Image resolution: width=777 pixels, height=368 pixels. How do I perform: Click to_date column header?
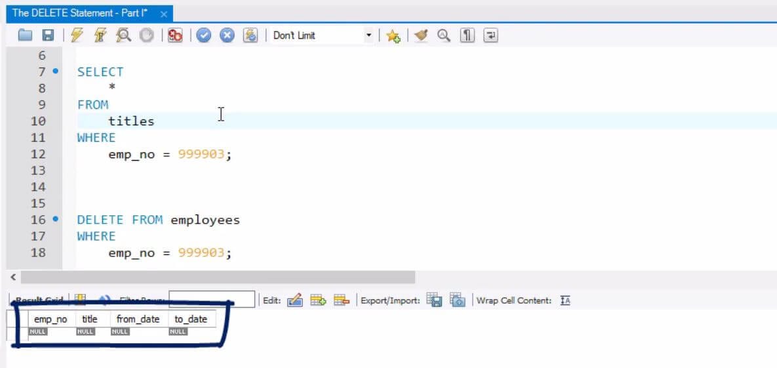(x=191, y=319)
